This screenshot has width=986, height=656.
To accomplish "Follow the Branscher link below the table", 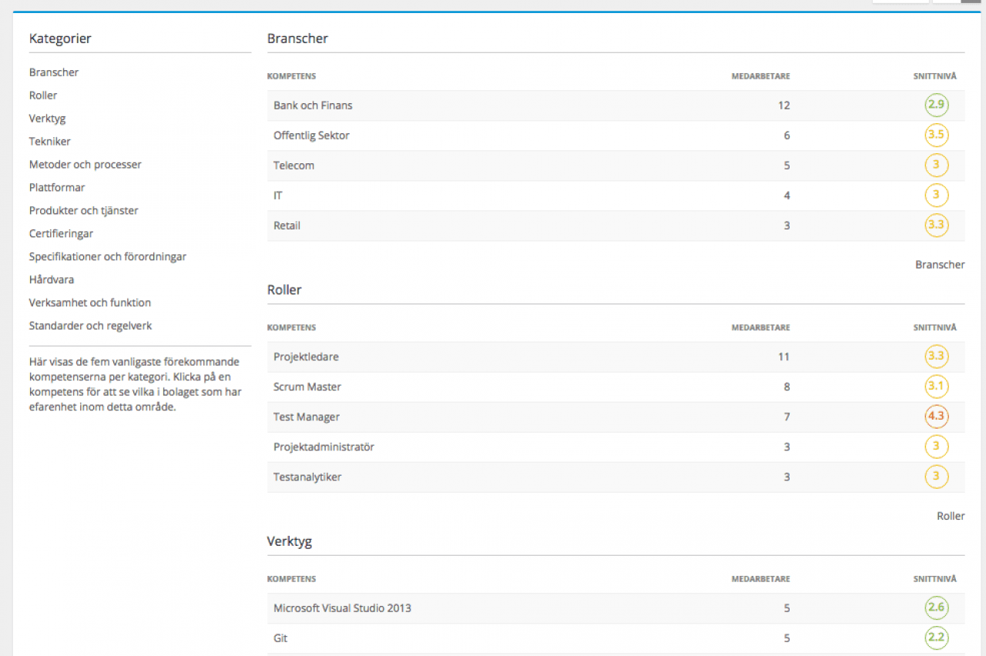I will pyautogui.click(x=939, y=265).
